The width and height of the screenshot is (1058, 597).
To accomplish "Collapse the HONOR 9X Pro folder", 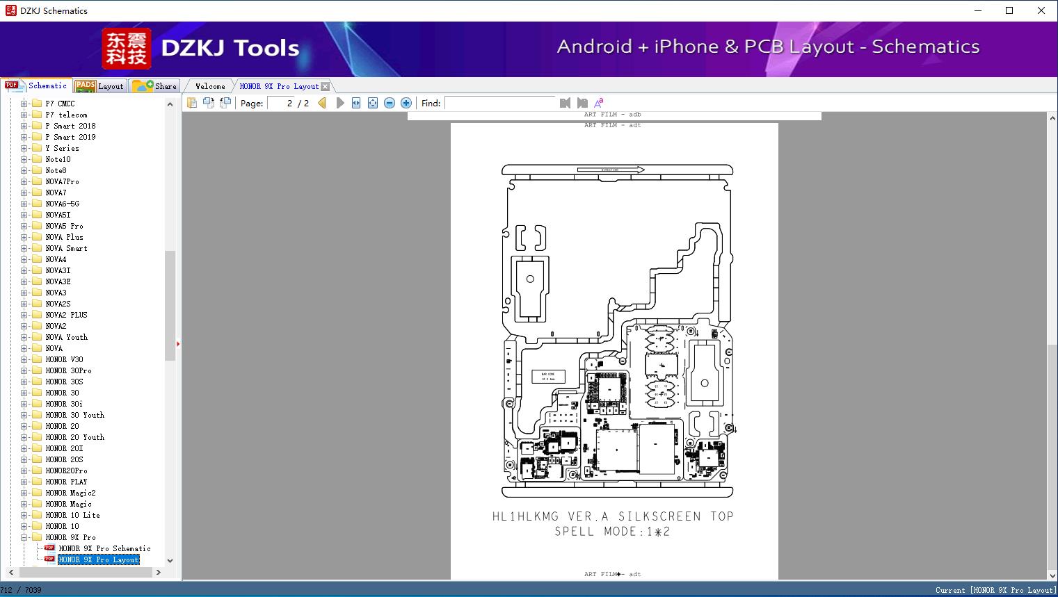I will click(x=24, y=537).
